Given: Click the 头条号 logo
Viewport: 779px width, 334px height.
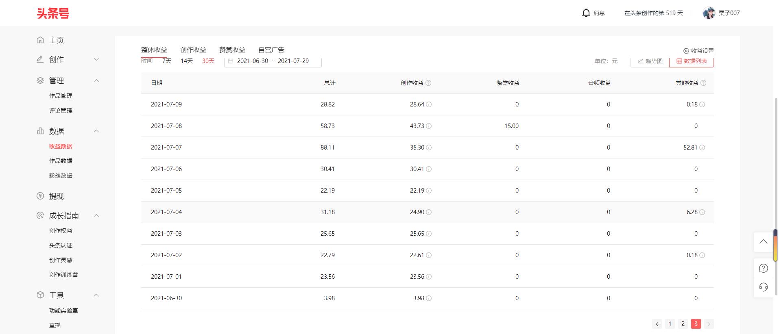Looking at the screenshot, I should click(x=53, y=13).
